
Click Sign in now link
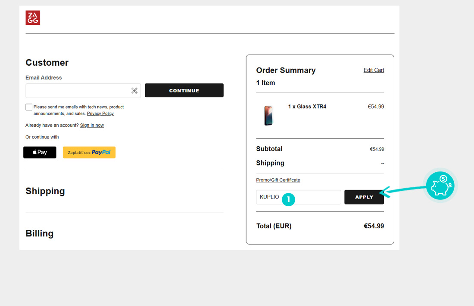[92, 125]
